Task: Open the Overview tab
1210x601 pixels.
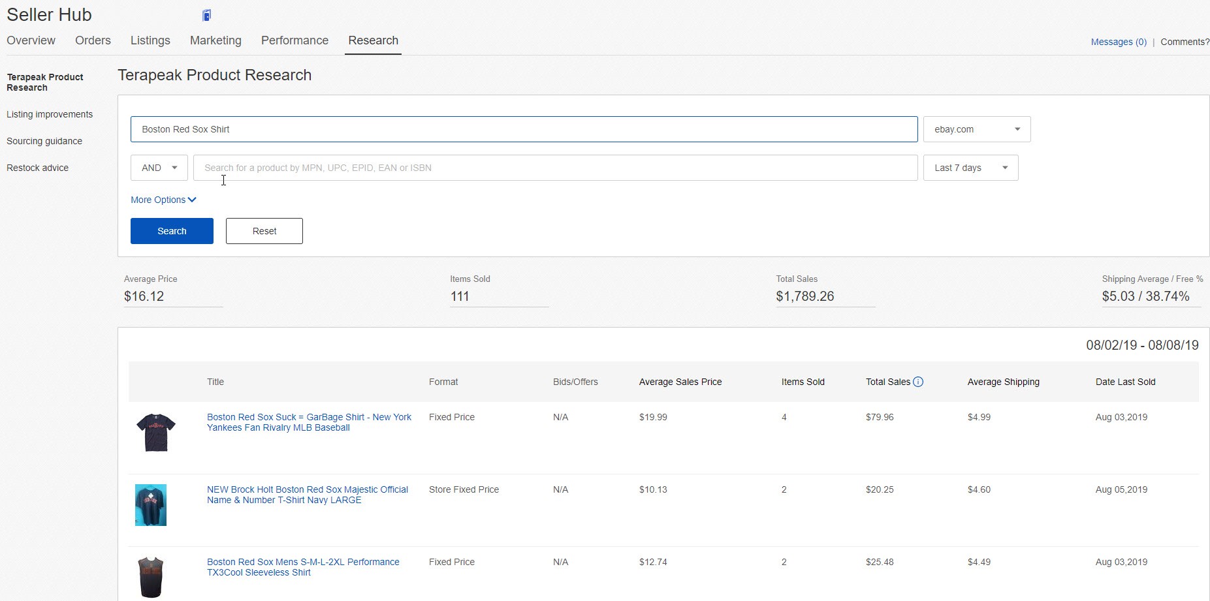Action: [31, 40]
